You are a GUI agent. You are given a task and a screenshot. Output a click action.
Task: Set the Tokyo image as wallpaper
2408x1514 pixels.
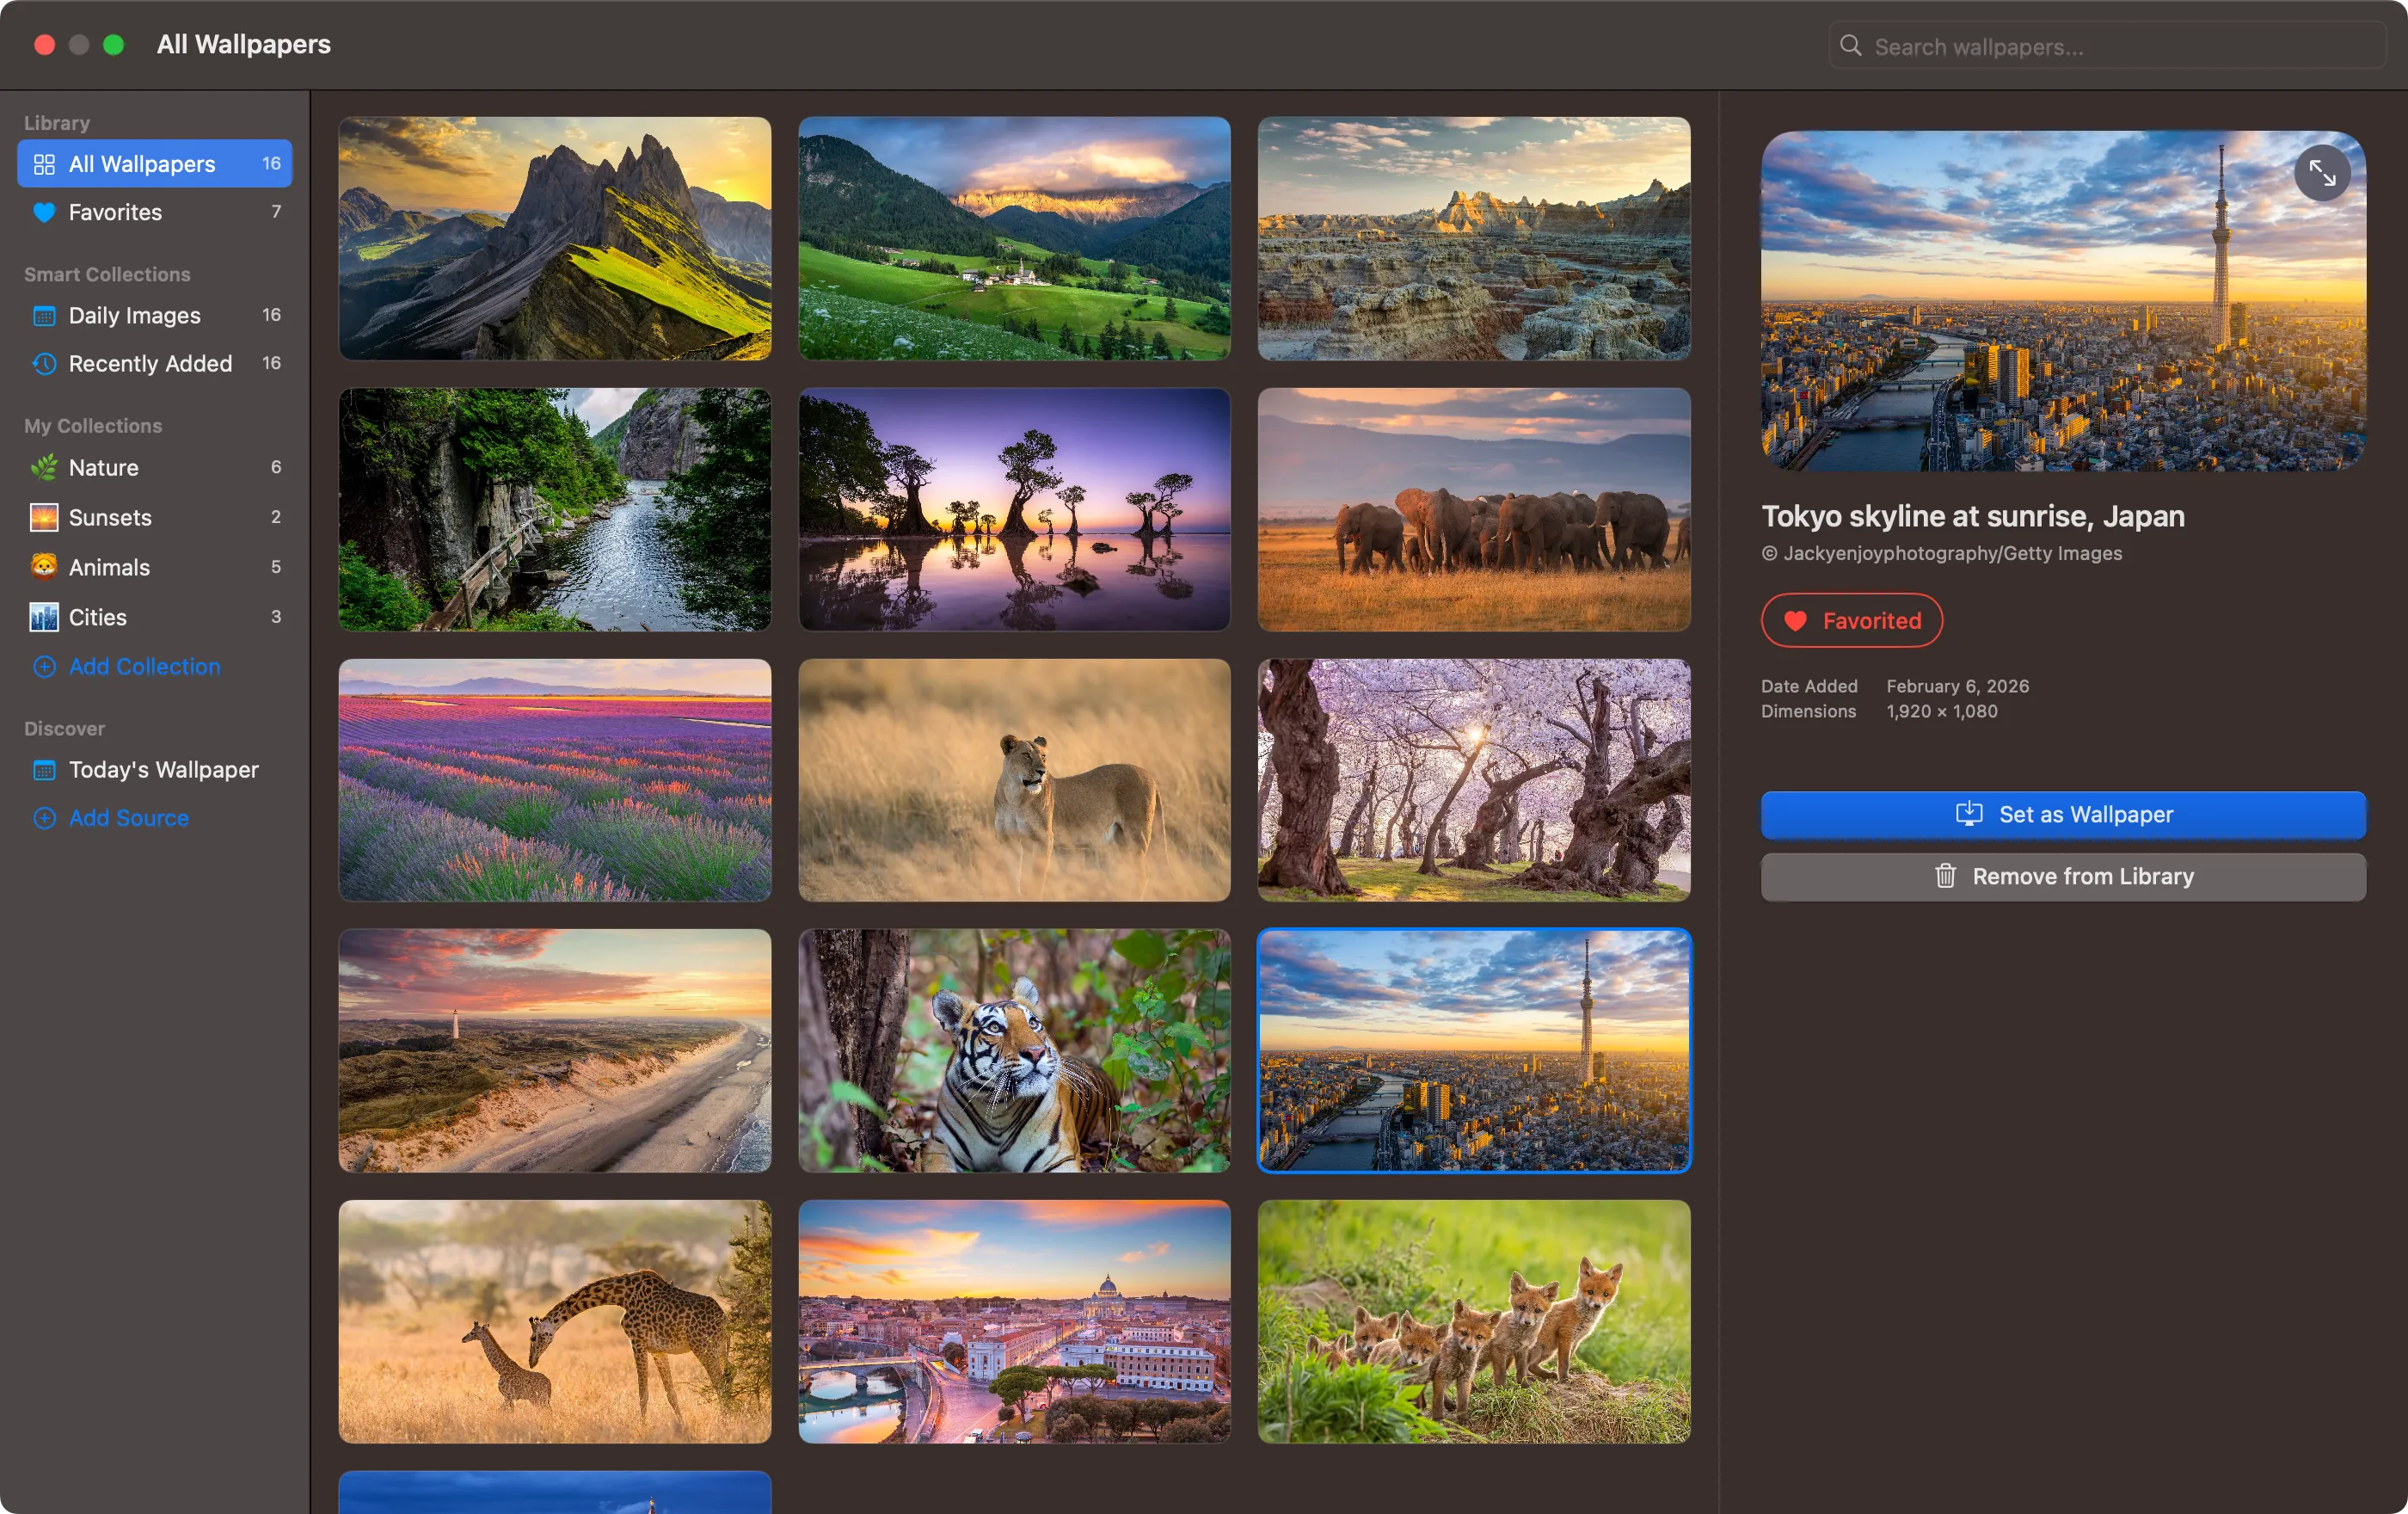click(x=2063, y=815)
